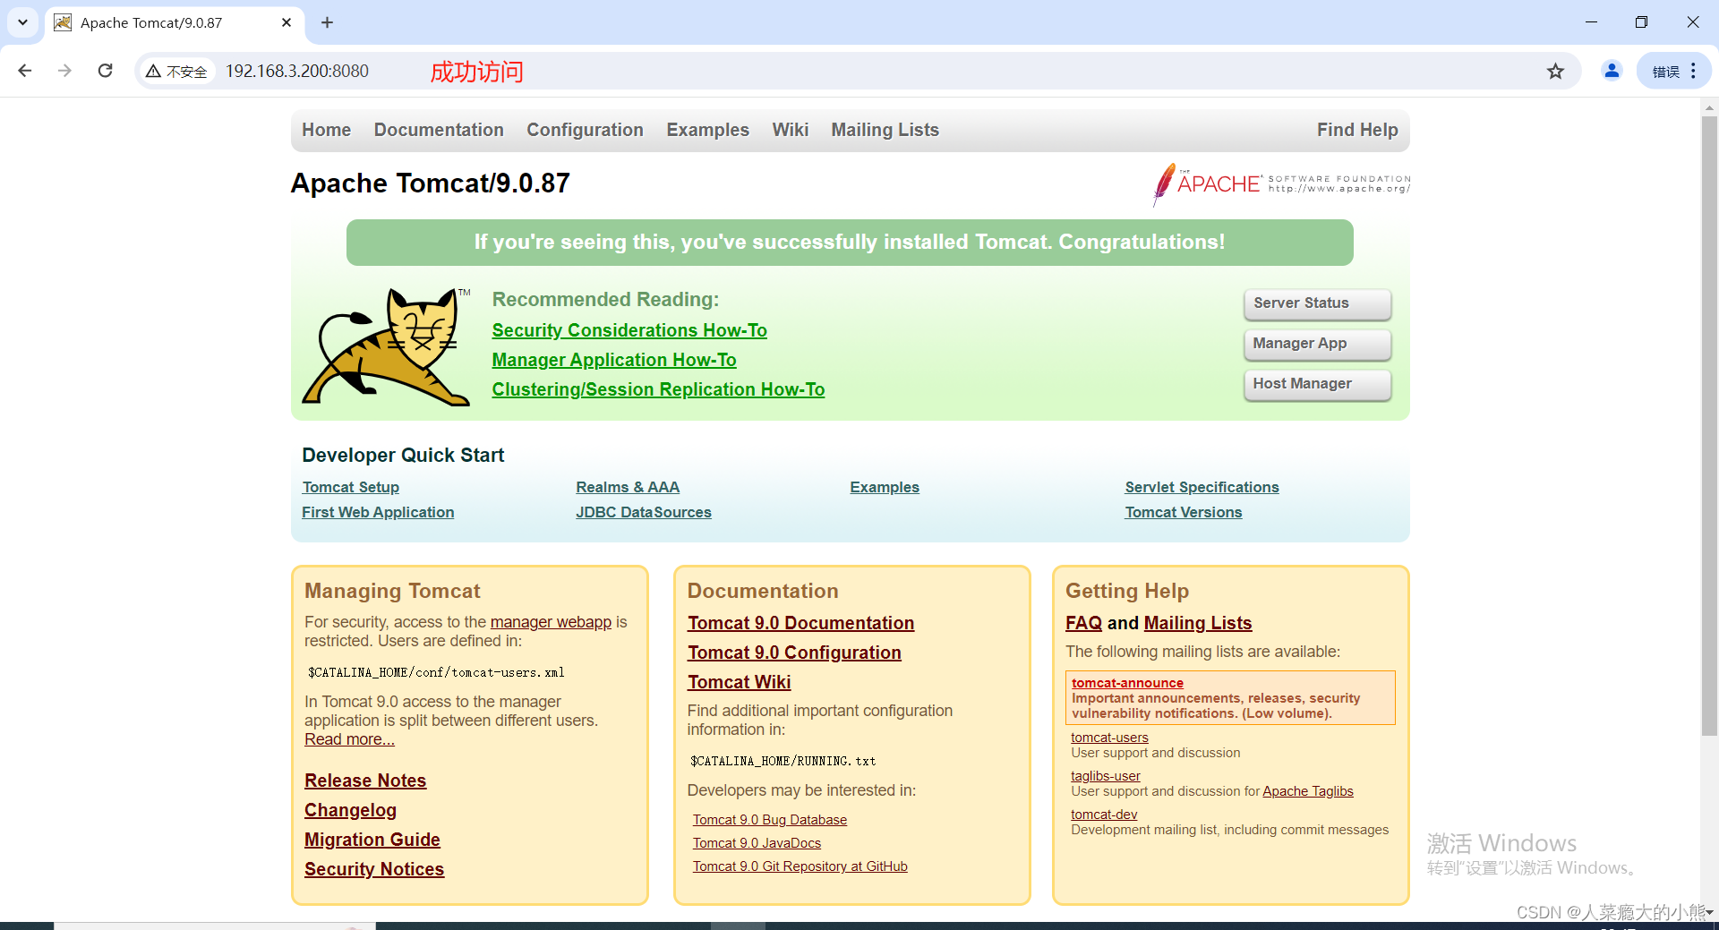Open the Tomcat Setup link
The width and height of the screenshot is (1719, 930).
[x=350, y=487]
